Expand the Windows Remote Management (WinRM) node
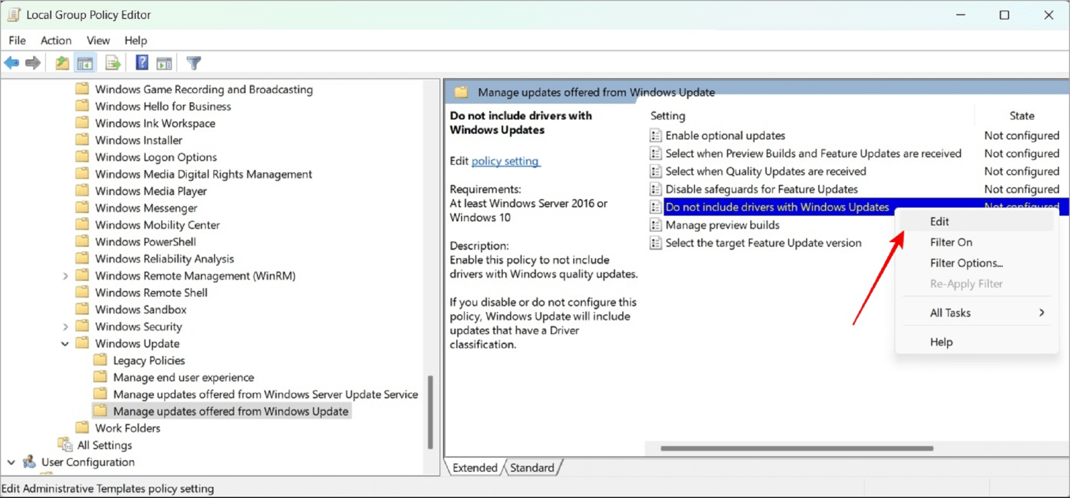Screen dimensions: 1070x498 point(65,276)
